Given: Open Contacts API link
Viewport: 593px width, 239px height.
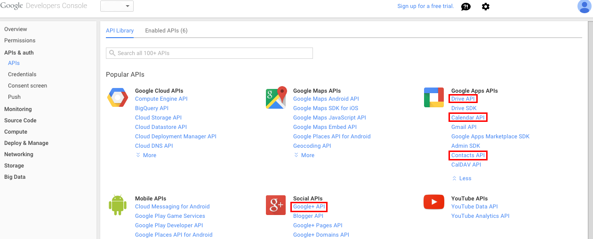Looking at the screenshot, I should click(x=468, y=155).
